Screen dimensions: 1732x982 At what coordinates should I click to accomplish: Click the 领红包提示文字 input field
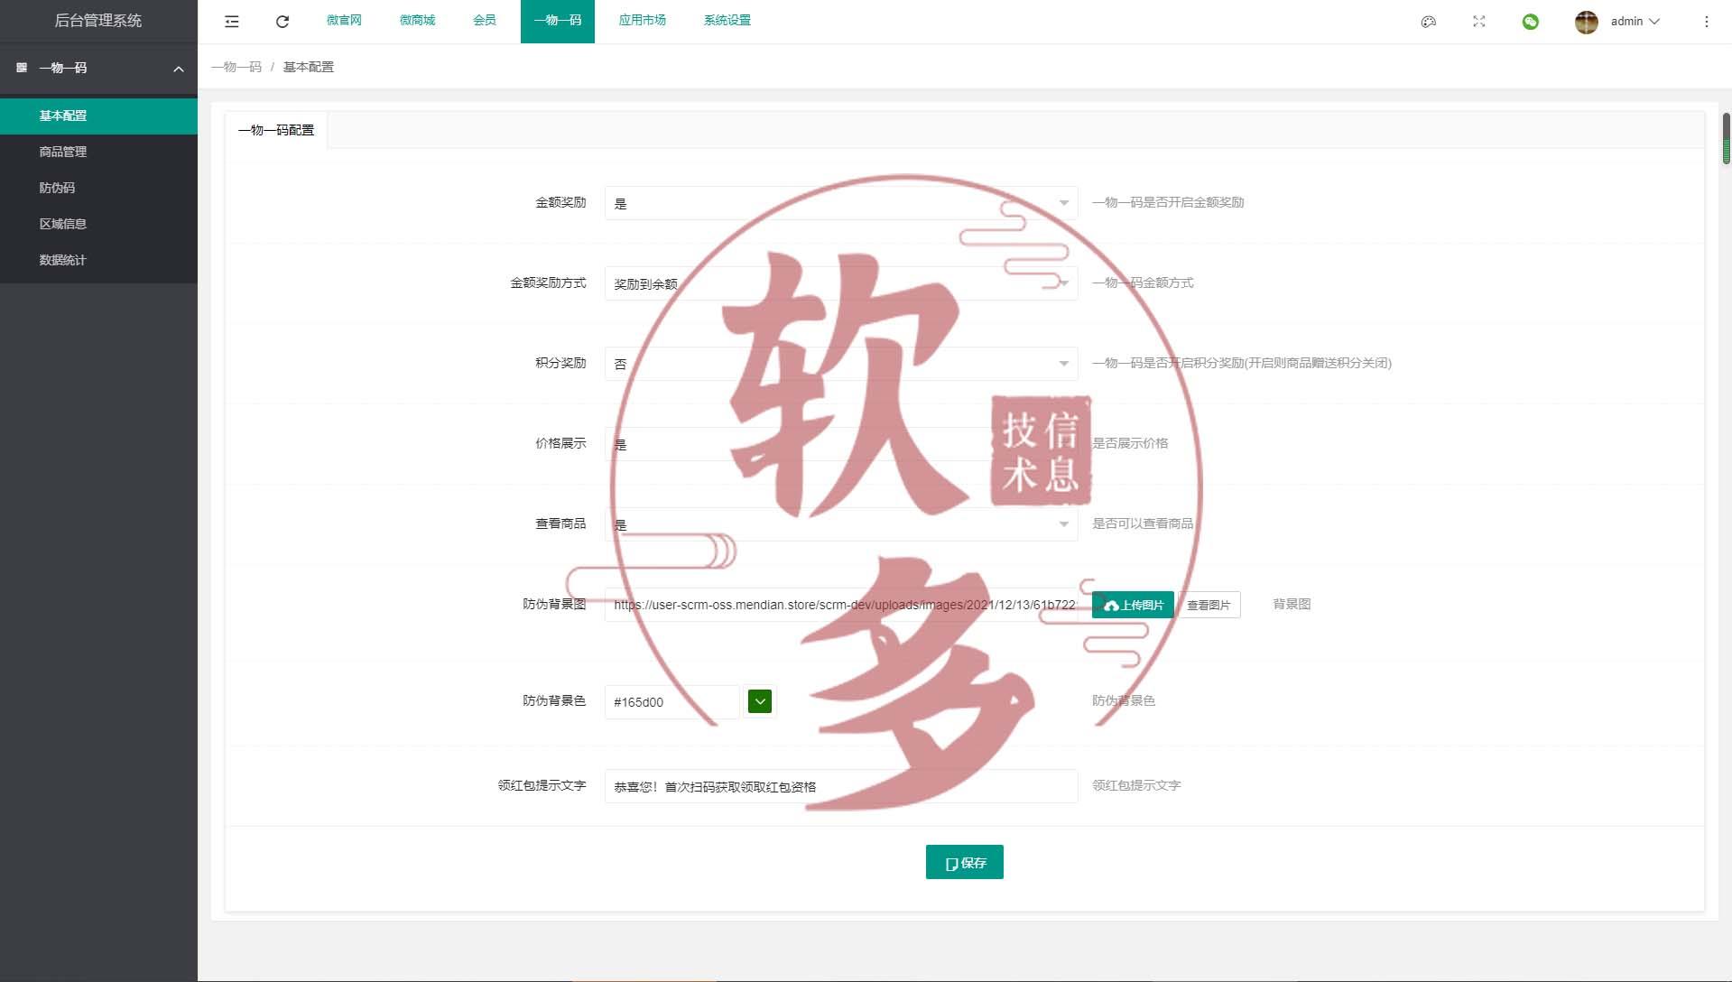tap(841, 785)
